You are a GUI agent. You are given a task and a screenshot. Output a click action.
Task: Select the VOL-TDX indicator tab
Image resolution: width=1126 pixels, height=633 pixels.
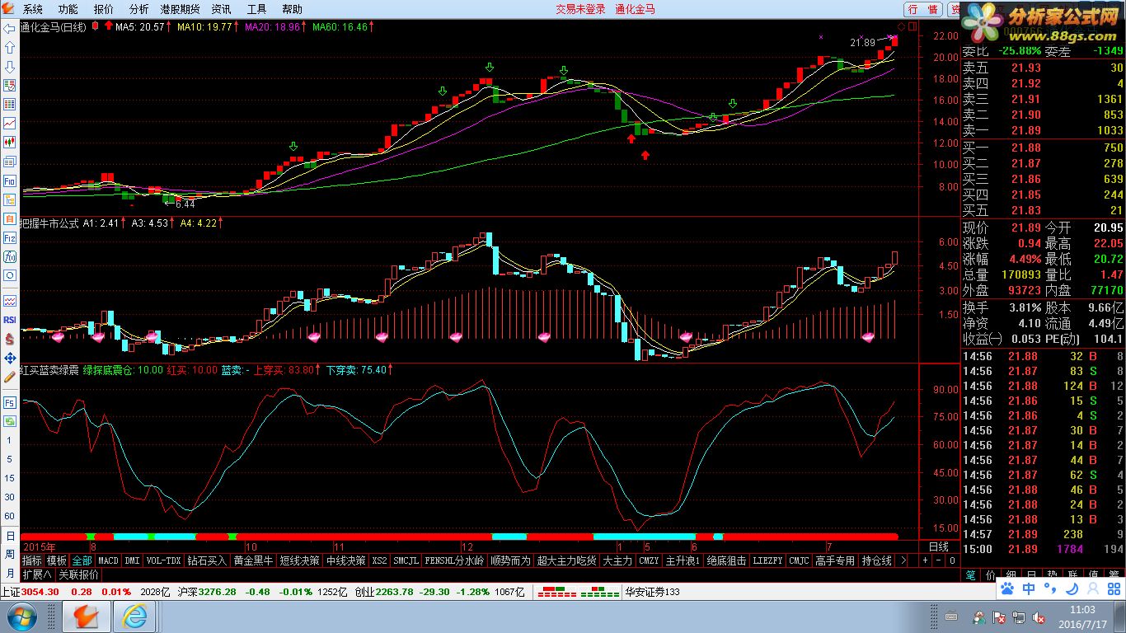point(163,560)
